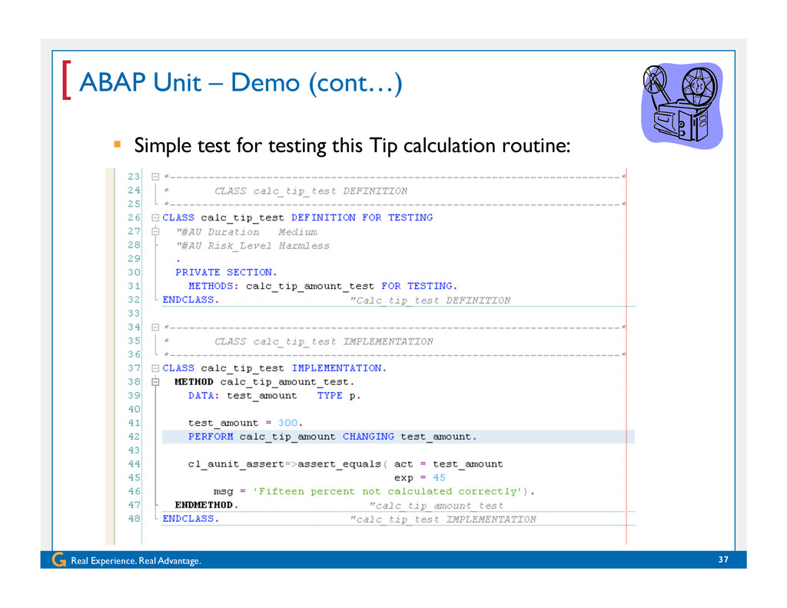Click 'CHANGING' keyword on line 42
The image size is (787, 608).
(x=368, y=437)
